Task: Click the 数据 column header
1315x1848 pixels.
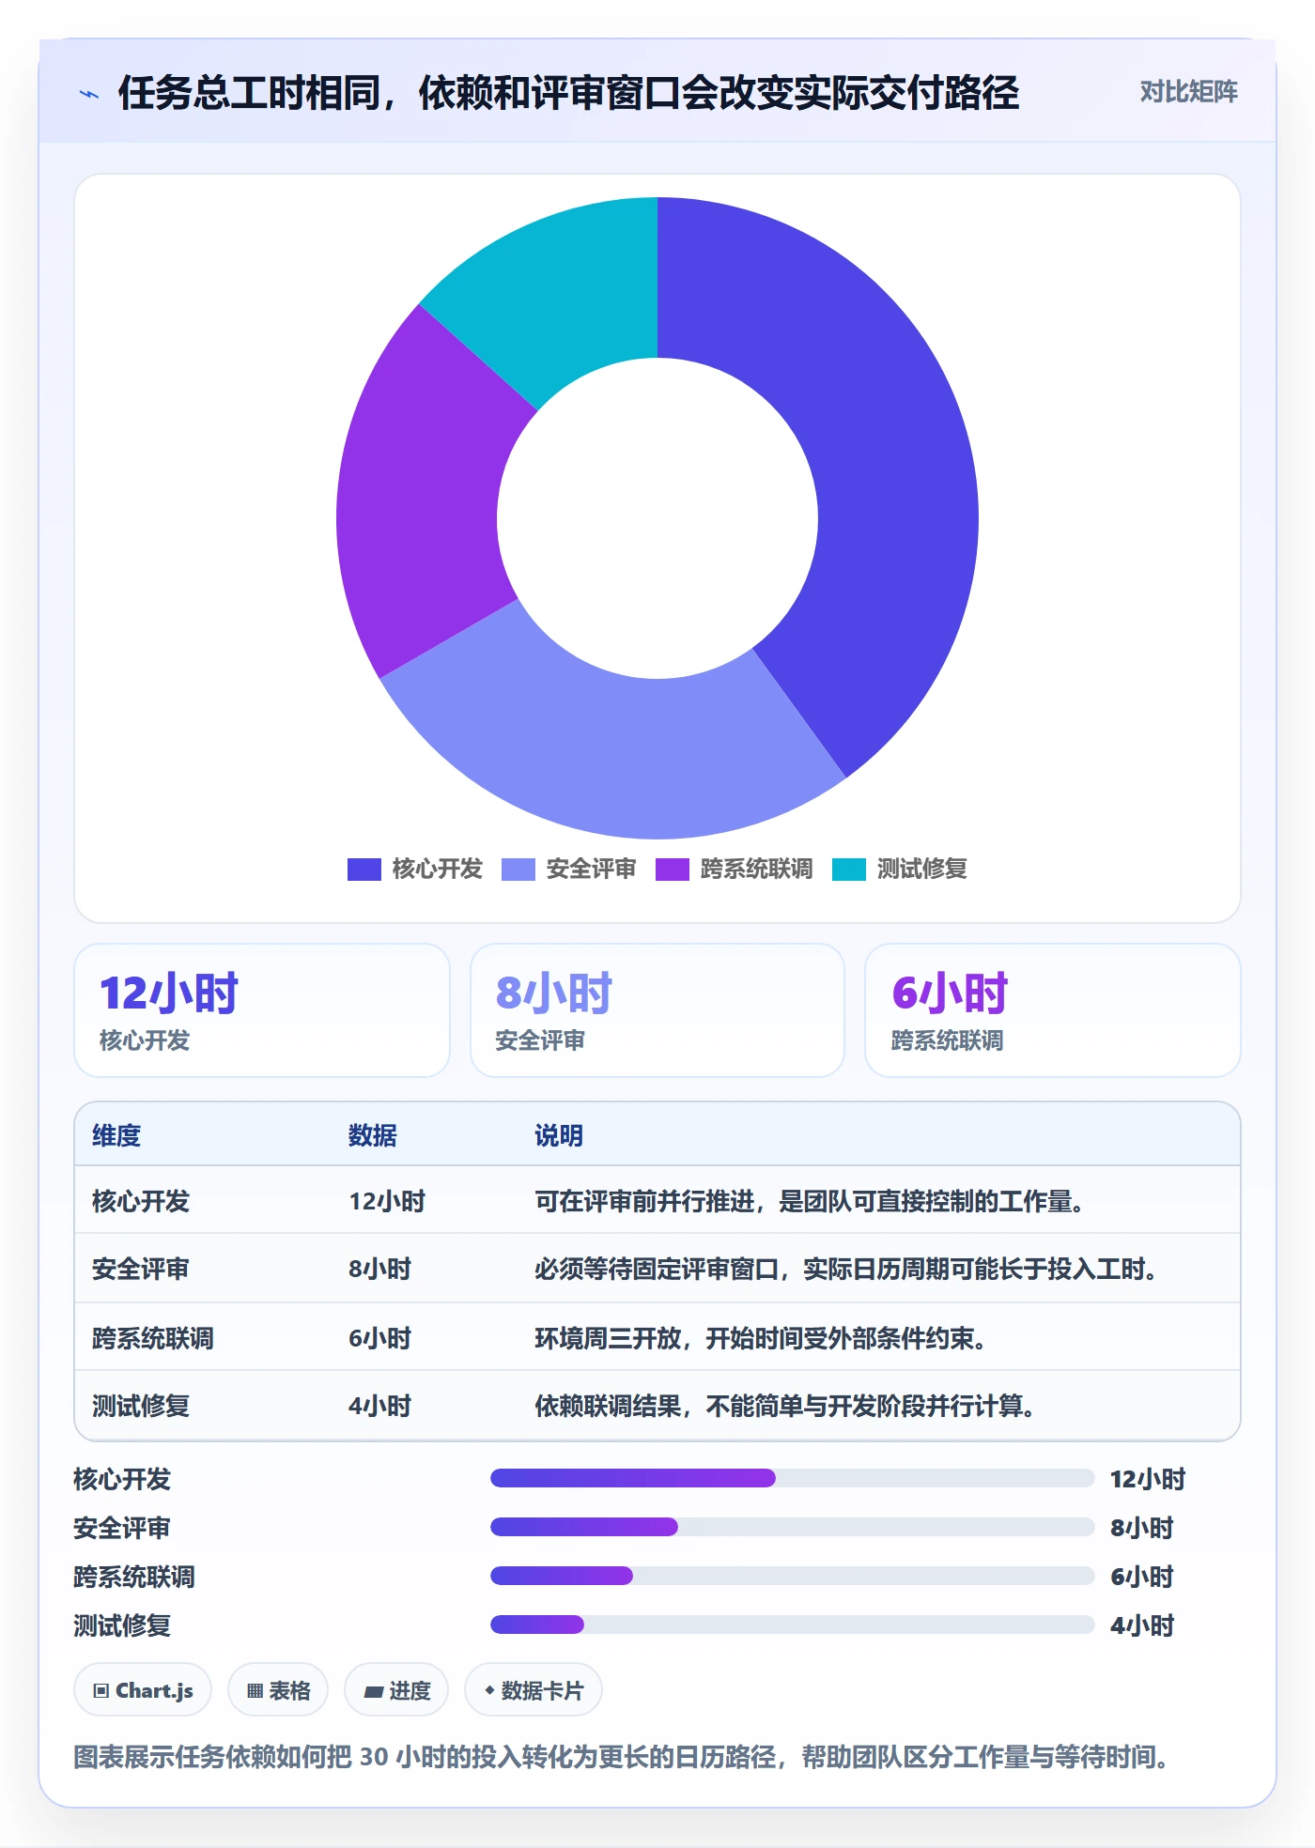Action: pos(373,1135)
